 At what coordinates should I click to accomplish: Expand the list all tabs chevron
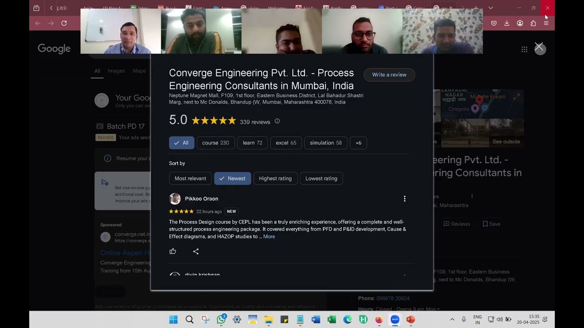490,8
